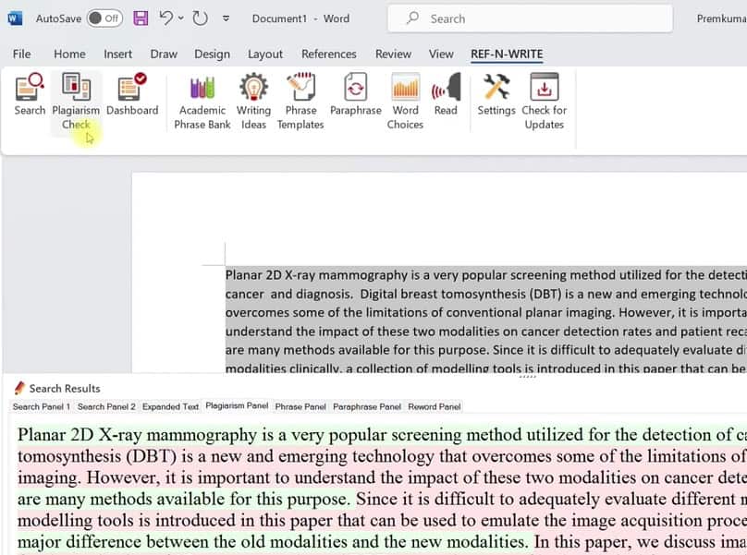The height and width of the screenshot is (555, 747).
Task: Click the Search Results pencil icon
Action: pyautogui.click(x=19, y=388)
